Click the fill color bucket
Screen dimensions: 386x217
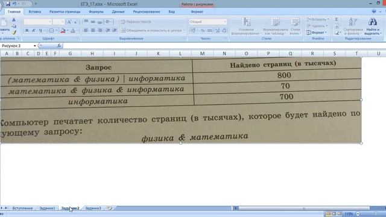(x=63, y=31)
